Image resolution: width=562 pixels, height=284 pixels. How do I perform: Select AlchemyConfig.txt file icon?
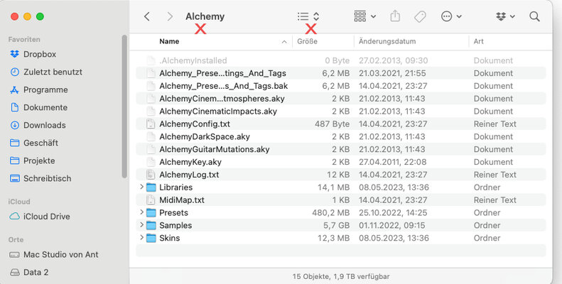[151, 124]
